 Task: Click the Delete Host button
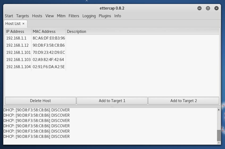click(40, 101)
